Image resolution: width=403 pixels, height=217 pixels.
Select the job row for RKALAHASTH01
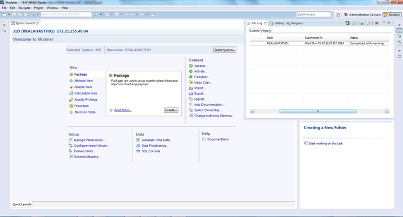320,43
